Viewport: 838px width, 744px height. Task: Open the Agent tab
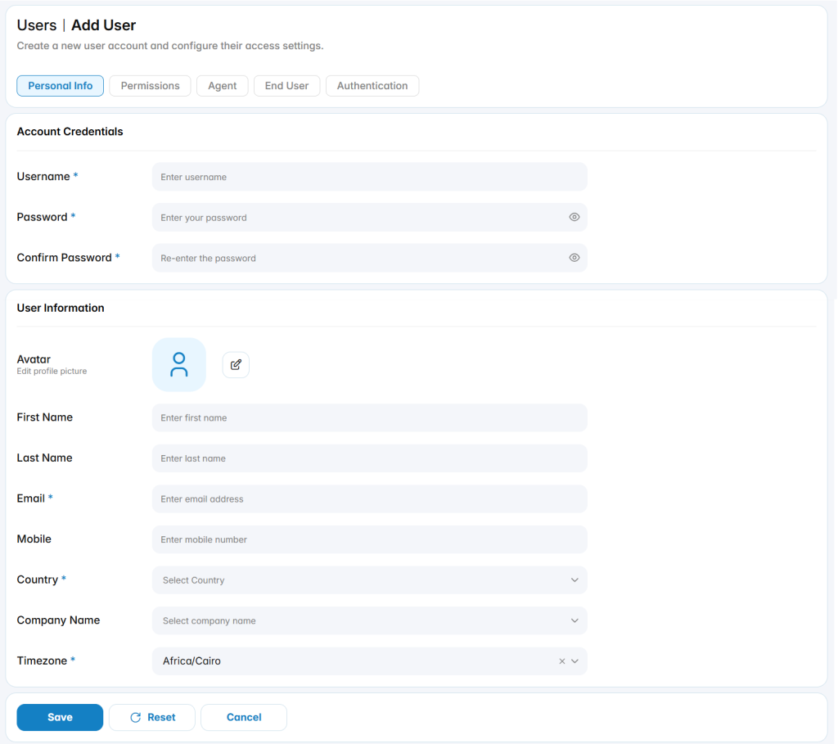(223, 85)
